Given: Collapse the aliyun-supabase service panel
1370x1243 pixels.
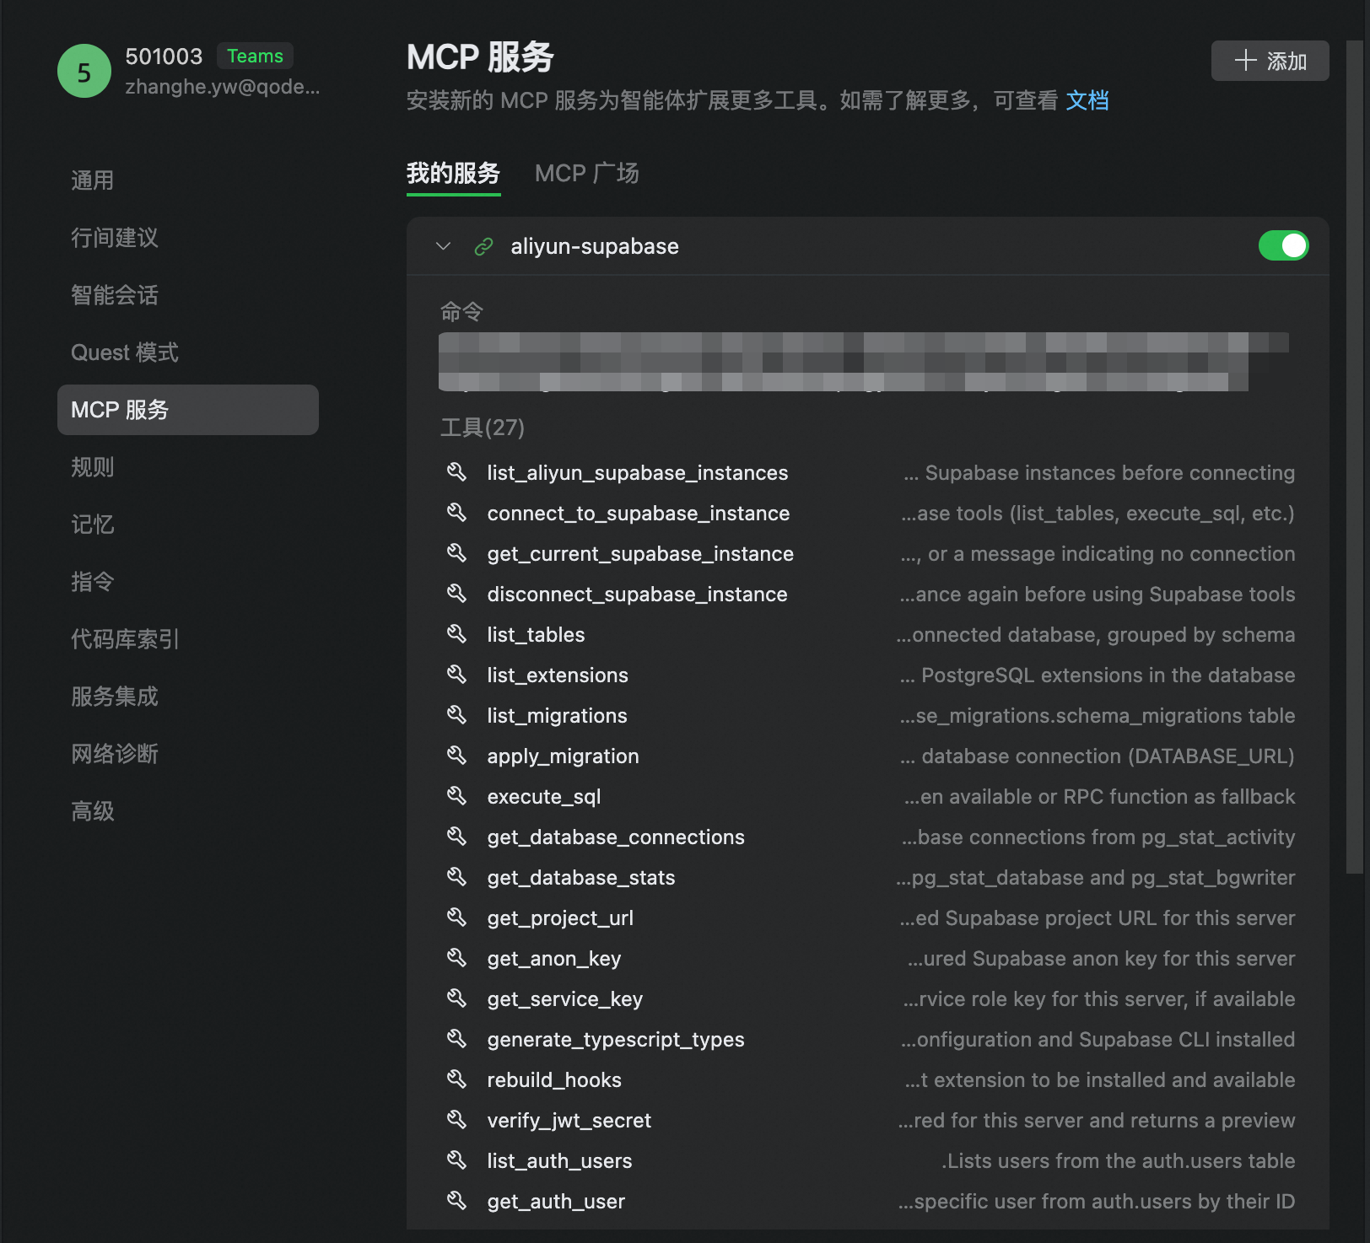Looking at the screenshot, I should [444, 246].
